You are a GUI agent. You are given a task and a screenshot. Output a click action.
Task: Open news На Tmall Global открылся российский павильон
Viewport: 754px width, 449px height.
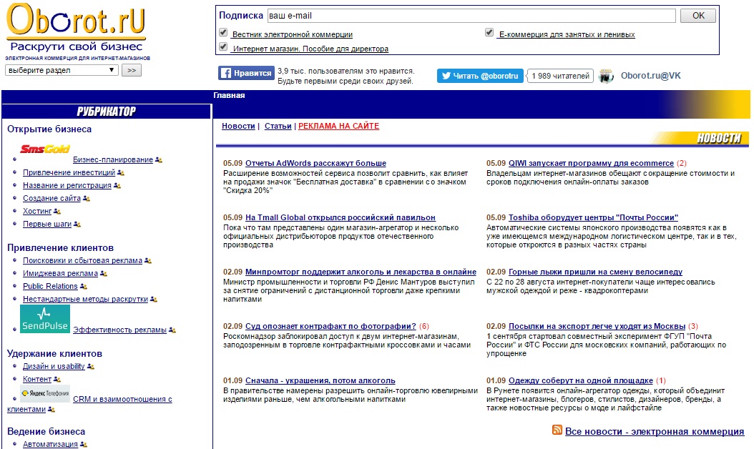341,217
